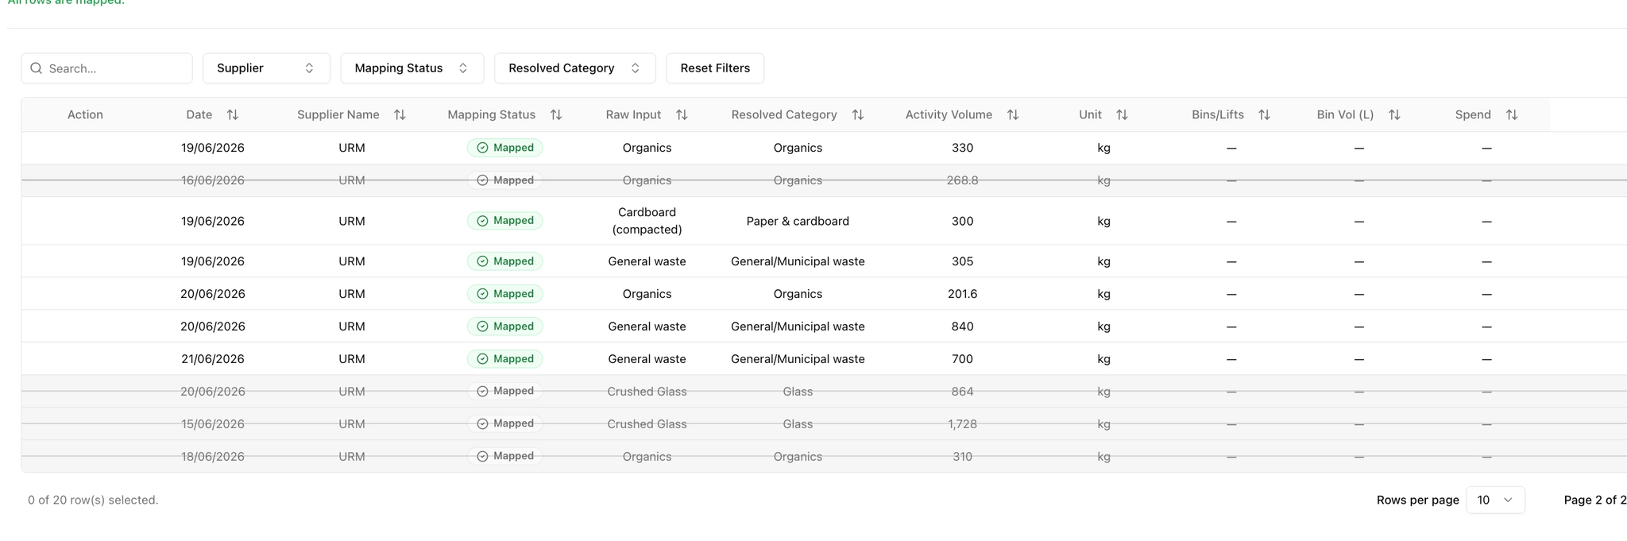
Task: Sort by Unit column arrows
Action: pos(1122,114)
